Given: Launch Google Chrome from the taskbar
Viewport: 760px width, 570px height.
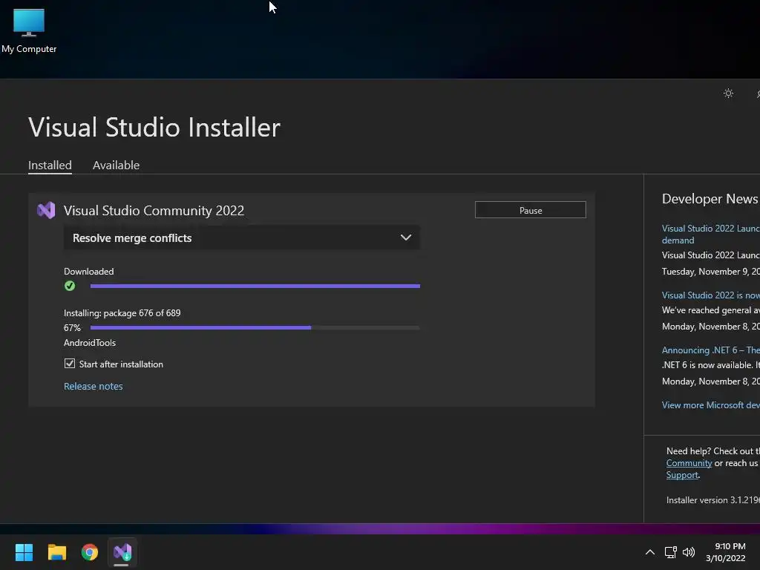Looking at the screenshot, I should pos(90,552).
